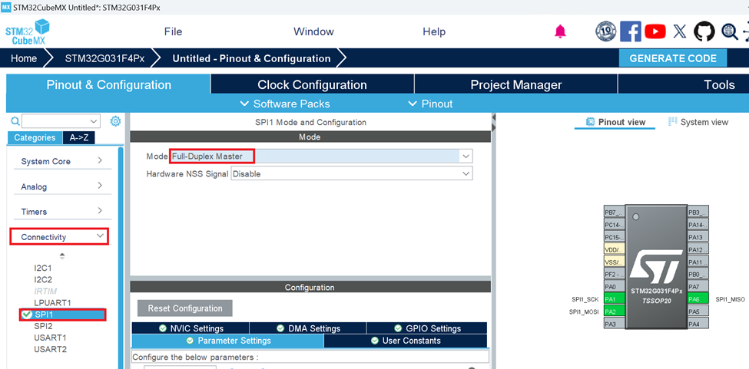The width and height of the screenshot is (749, 369).
Task: Switch to System view
Action: [x=698, y=122]
